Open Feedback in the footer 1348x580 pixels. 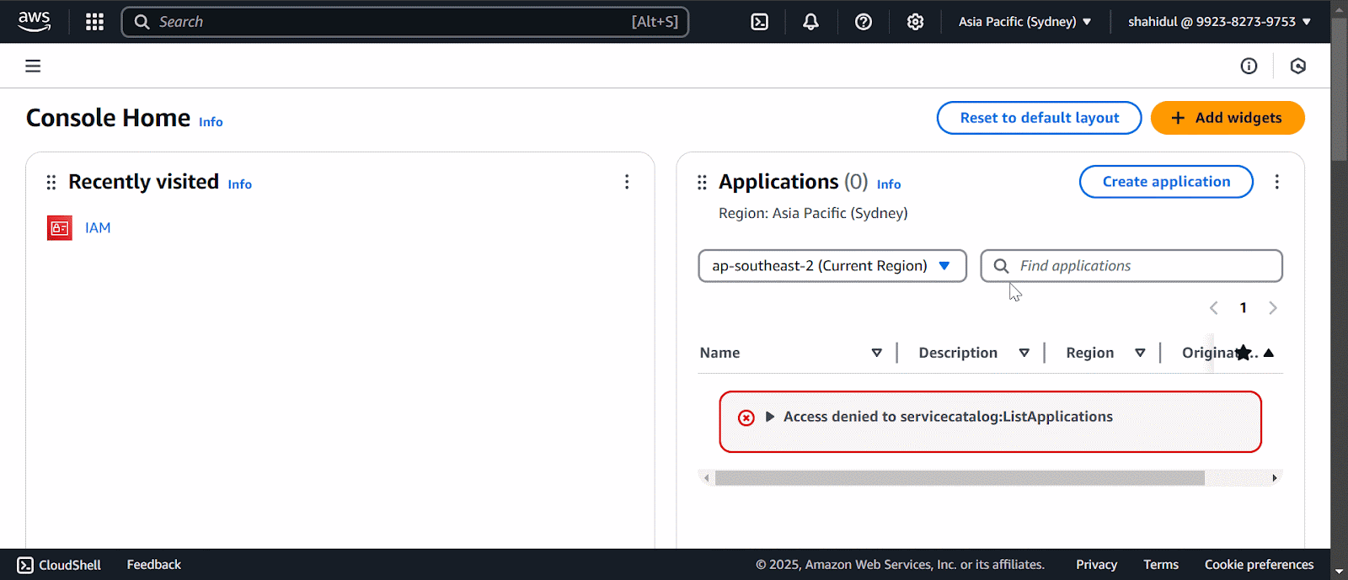tap(154, 565)
